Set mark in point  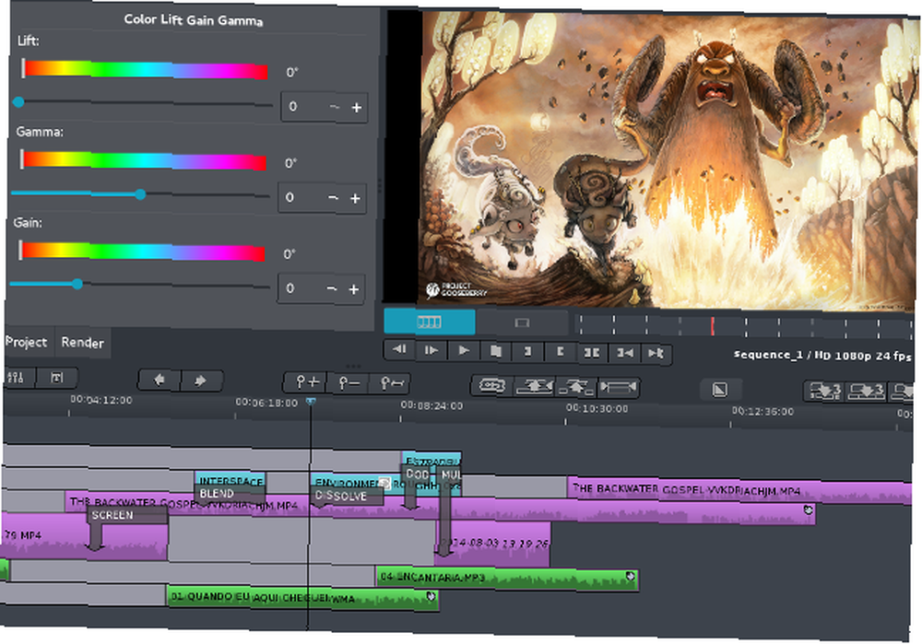[527, 351]
